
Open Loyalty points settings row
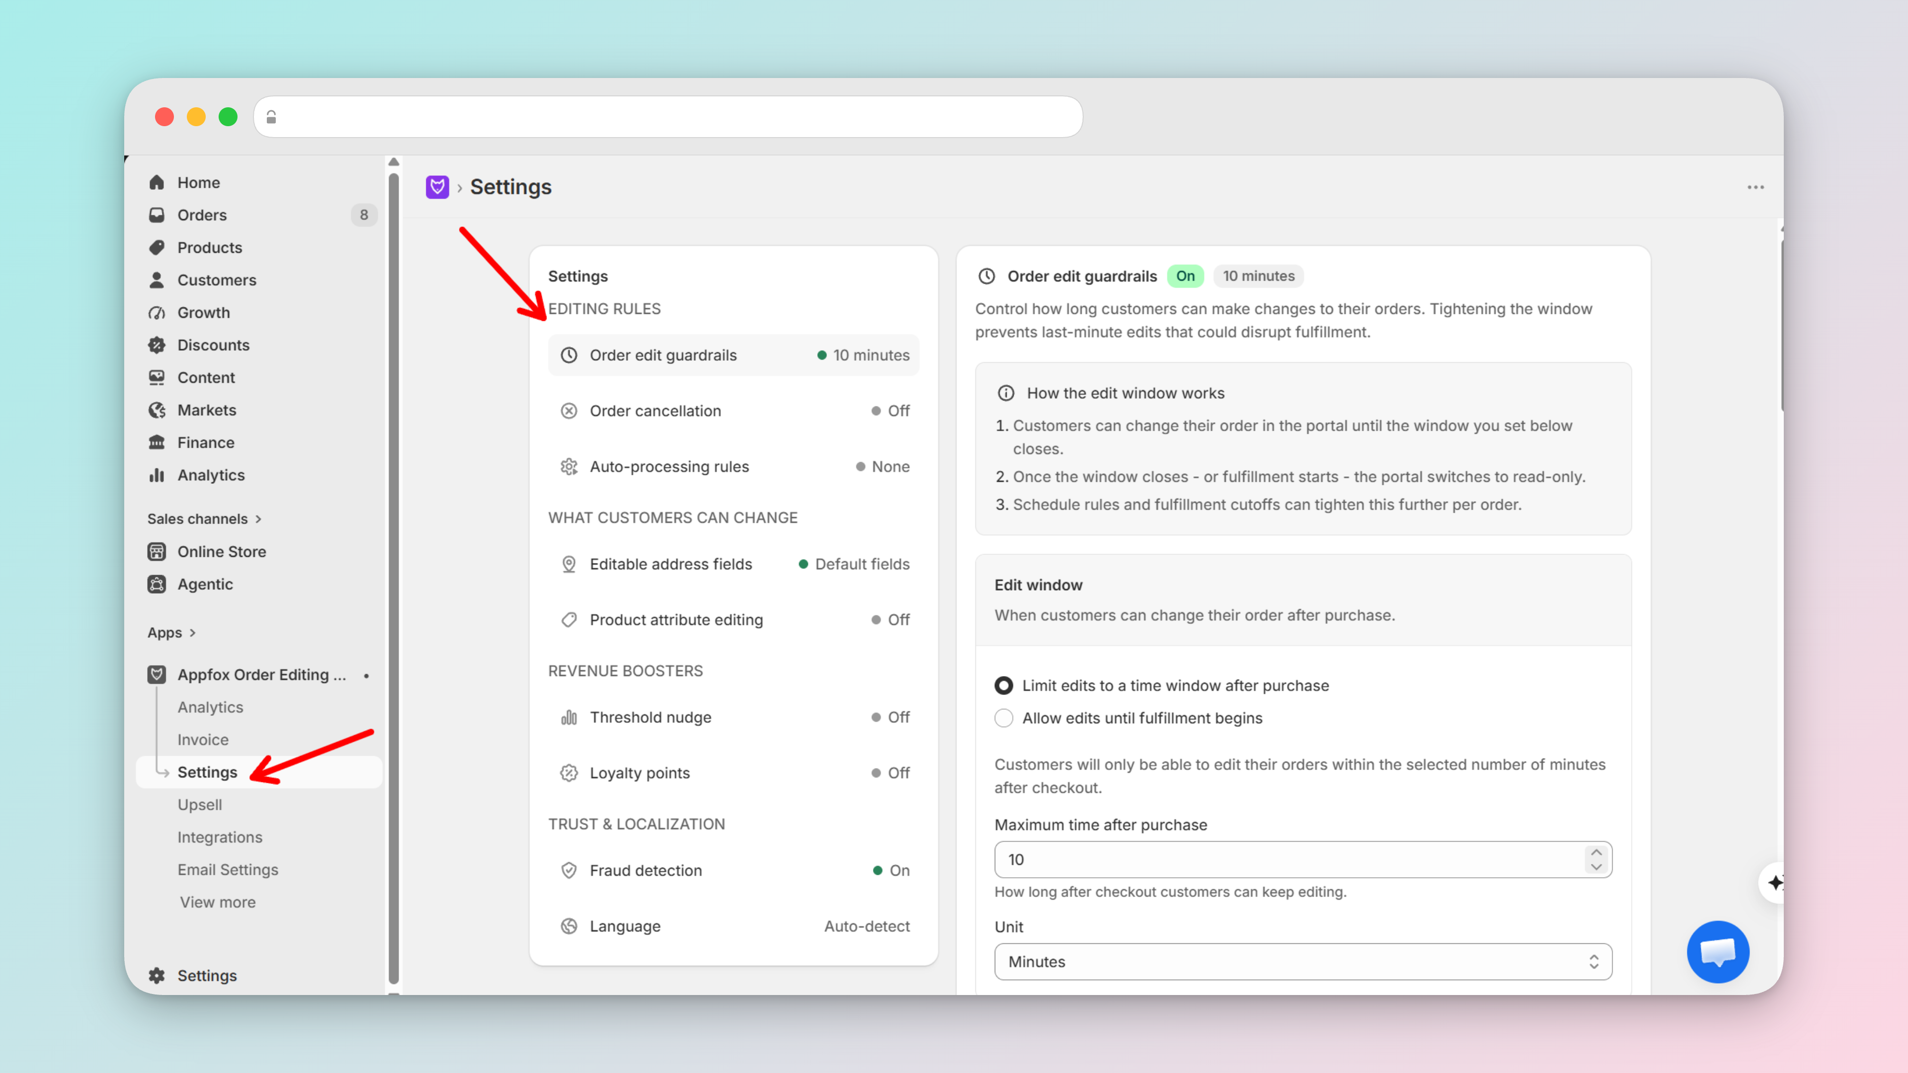point(733,773)
